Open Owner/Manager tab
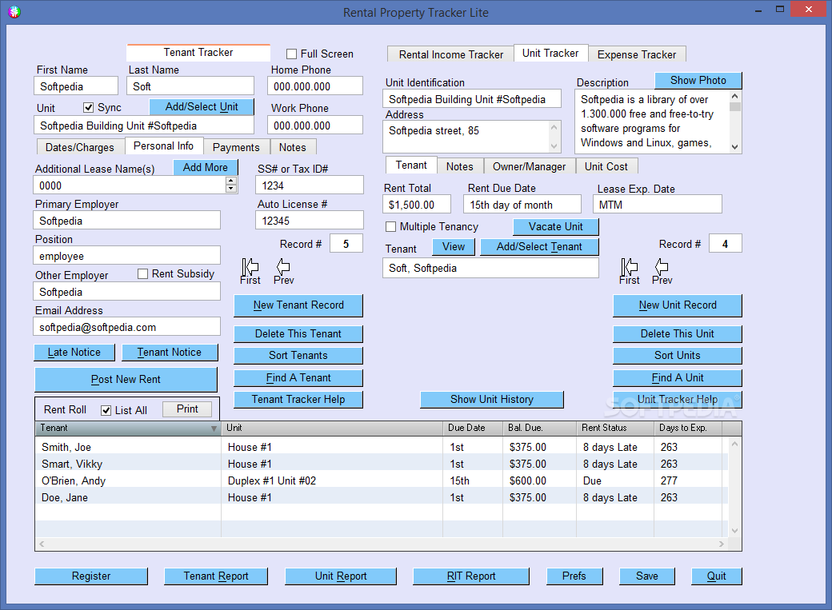 click(529, 166)
